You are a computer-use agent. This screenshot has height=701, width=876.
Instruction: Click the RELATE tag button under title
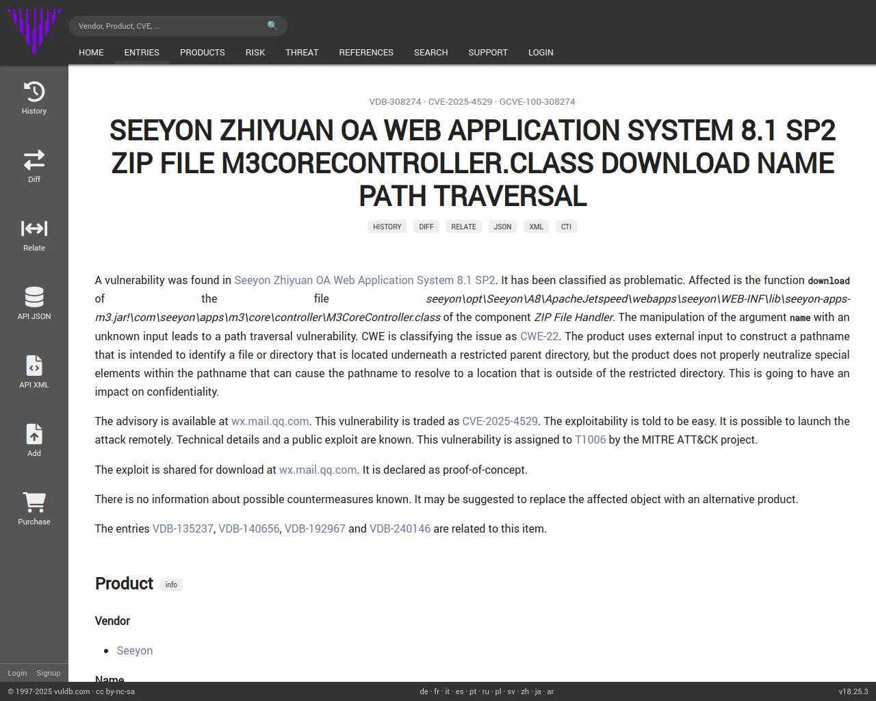(463, 227)
